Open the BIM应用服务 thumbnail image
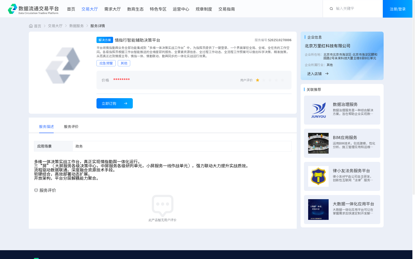Viewport: 415px width, 259px height. pos(318,143)
